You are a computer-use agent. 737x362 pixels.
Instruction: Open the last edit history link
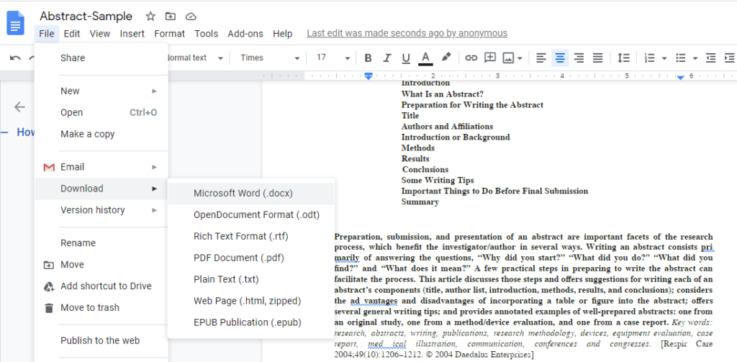pyautogui.click(x=407, y=33)
